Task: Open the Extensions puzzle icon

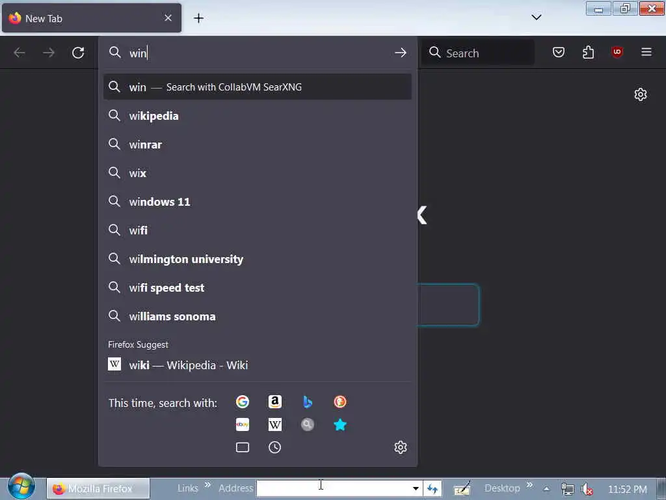Action: click(588, 52)
